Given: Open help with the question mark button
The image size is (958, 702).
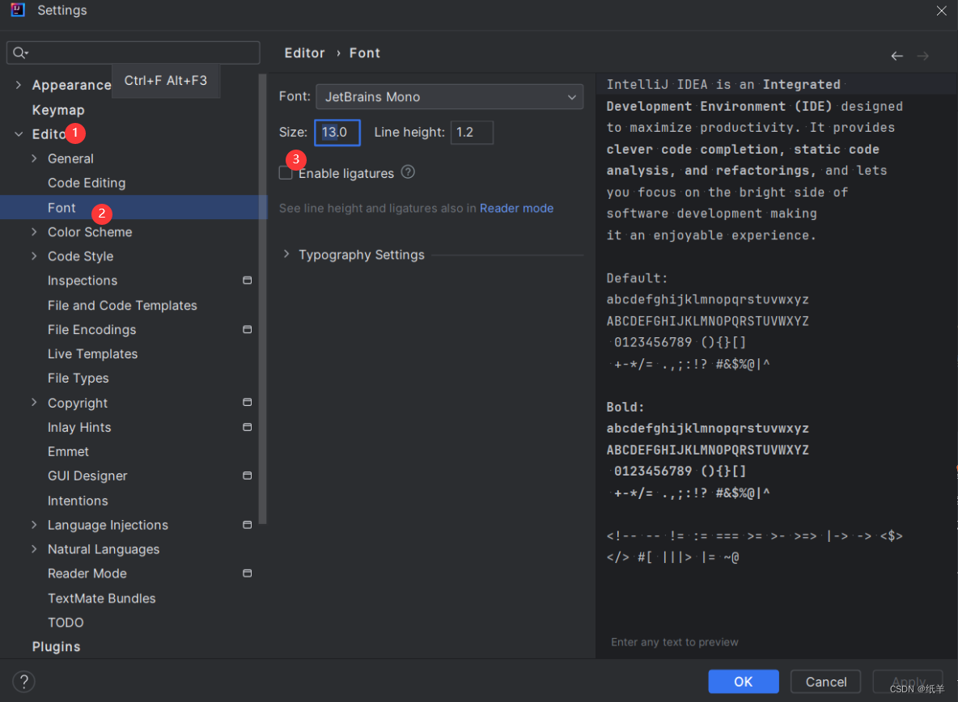Looking at the screenshot, I should [23, 681].
